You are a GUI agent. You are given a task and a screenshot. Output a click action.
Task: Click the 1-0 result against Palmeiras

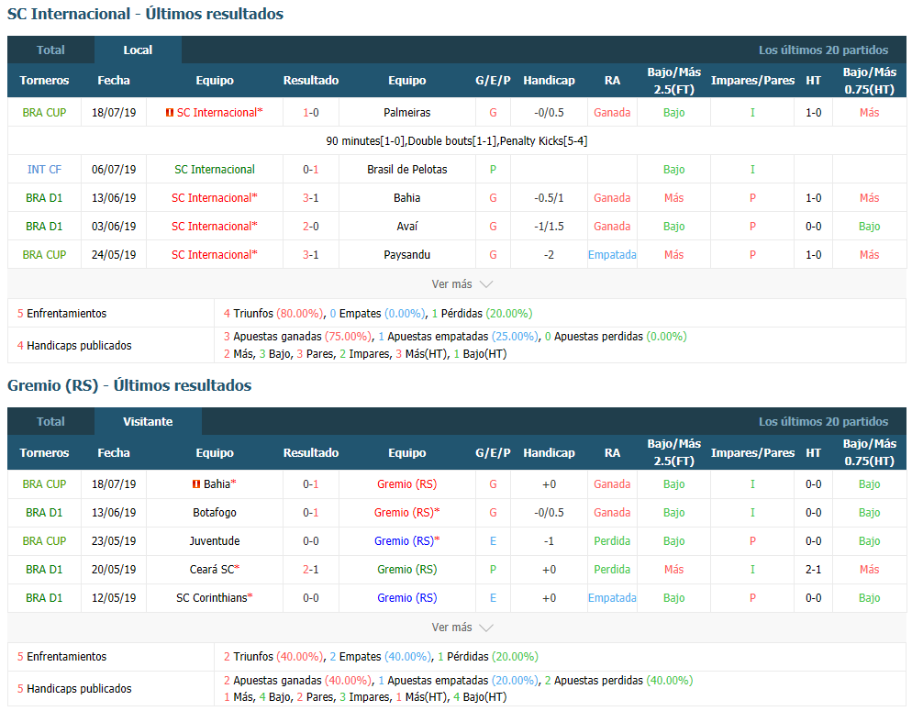click(x=311, y=113)
